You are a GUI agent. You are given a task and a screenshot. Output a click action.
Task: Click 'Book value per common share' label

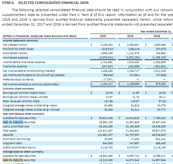tap(21, 101)
